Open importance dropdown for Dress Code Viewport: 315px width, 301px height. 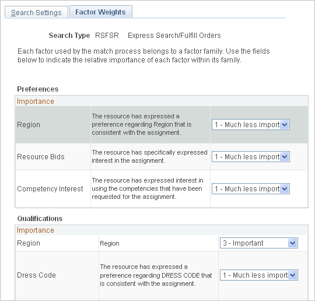(259, 275)
